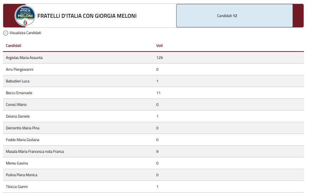
Task: Click the Visualizza Candidati label
Action: [25, 33]
